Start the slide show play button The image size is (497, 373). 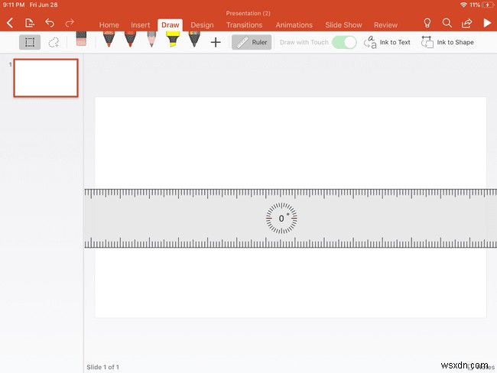[x=487, y=23]
